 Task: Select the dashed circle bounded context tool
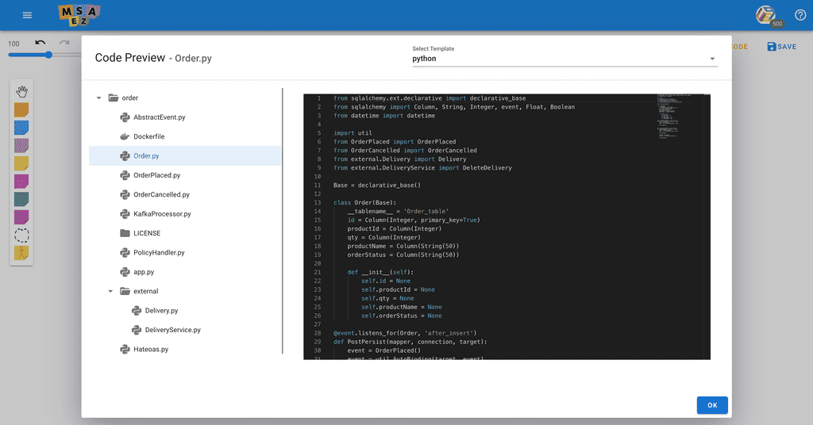pos(21,235)
